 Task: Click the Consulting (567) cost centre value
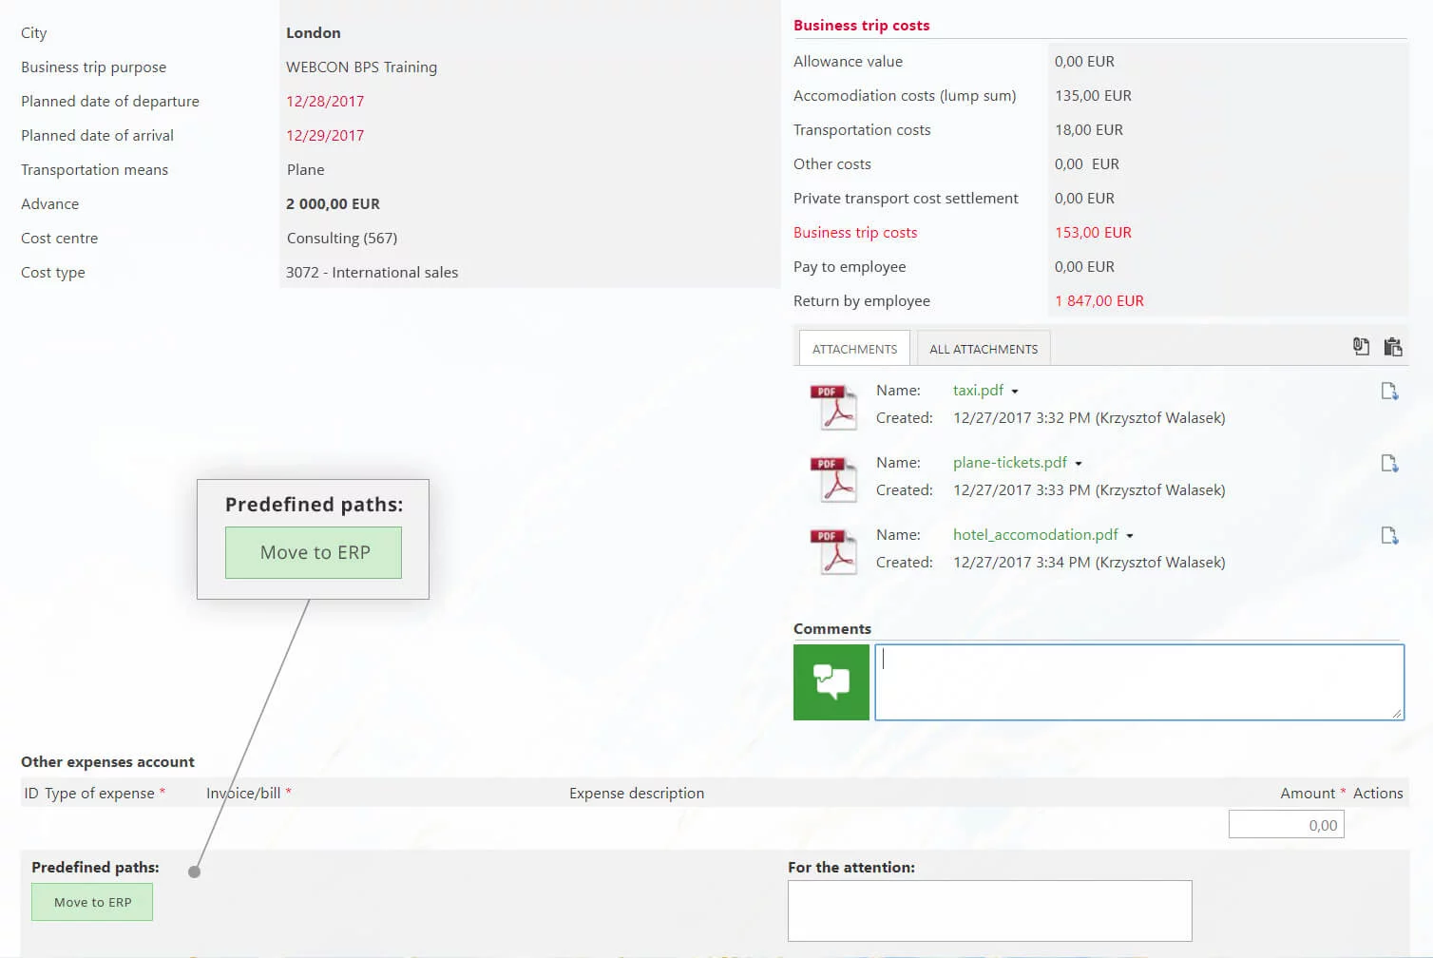(342, 239)
